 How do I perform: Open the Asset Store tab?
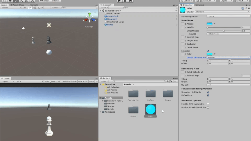point(18,5)
